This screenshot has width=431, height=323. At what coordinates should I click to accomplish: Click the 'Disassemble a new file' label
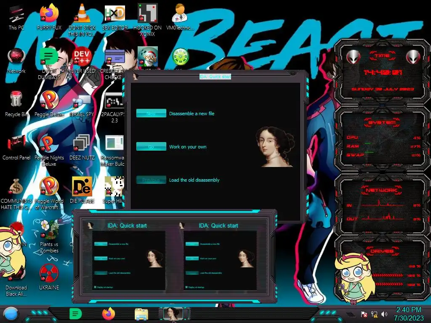pyautogui.click(x=192, y=114)
